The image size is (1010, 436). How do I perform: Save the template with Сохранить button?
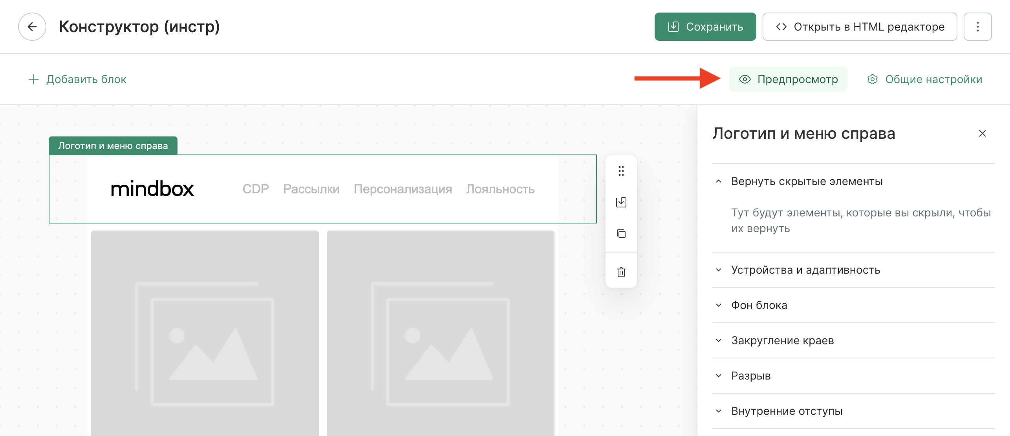[x=705, y=27]
